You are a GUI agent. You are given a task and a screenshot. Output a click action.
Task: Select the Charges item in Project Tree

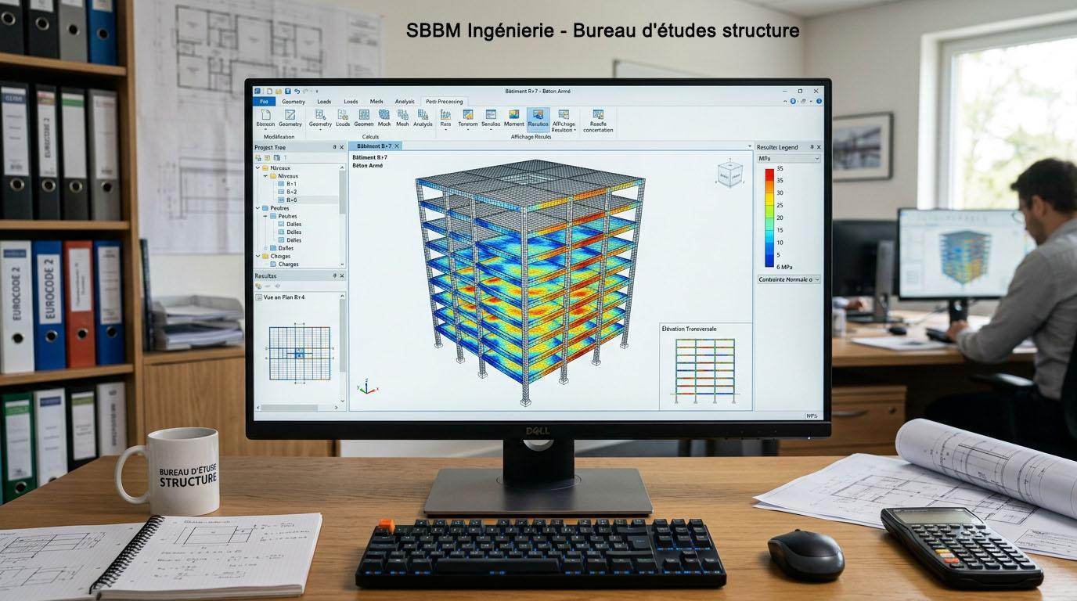pyautogui.click(x=283, y=264)
